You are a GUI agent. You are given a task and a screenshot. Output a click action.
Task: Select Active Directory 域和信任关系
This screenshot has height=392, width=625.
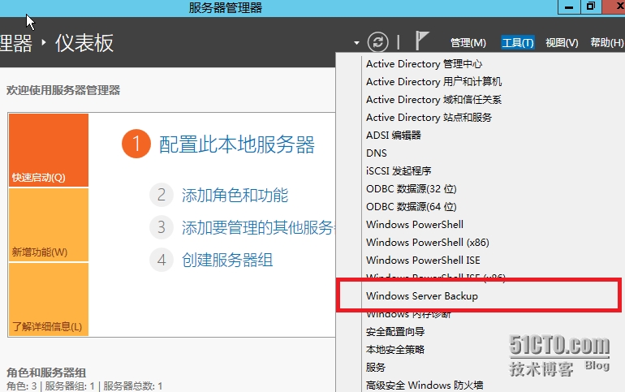tap(433, 100)
